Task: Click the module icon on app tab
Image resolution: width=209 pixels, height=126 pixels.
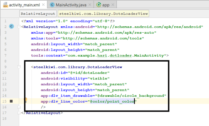Action: click(99, 5)
